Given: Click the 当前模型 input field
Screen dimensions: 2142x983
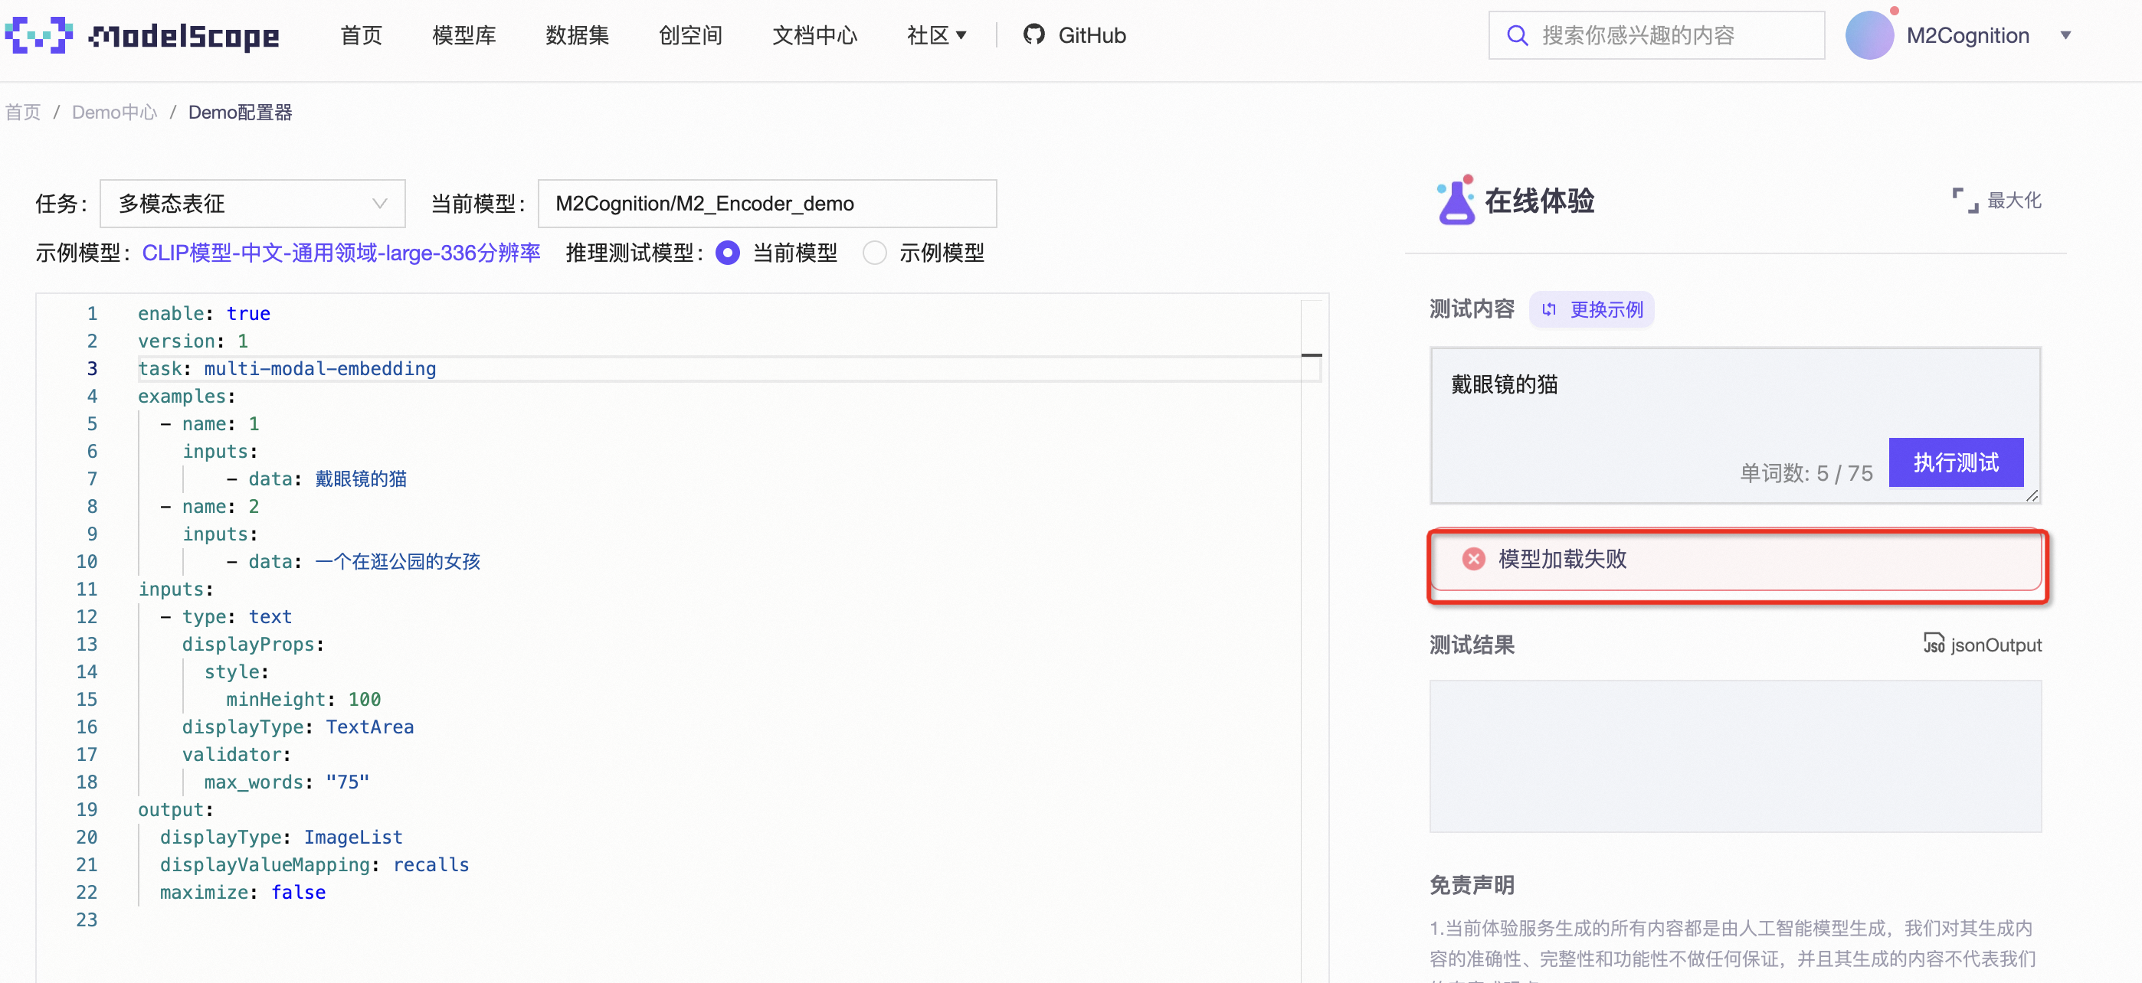Looking at the screenshot, I should pos(767,204).
